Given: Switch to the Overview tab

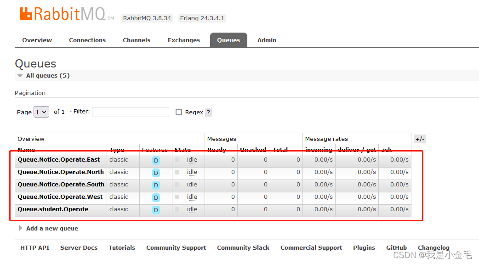Looking at the screenshot, I should [x=37, y=40].
